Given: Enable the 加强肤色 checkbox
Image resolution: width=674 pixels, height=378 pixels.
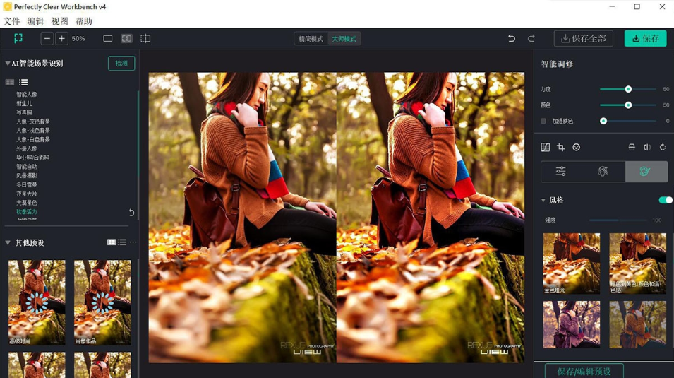Looking at the screenshot, I should click(543, 122).
